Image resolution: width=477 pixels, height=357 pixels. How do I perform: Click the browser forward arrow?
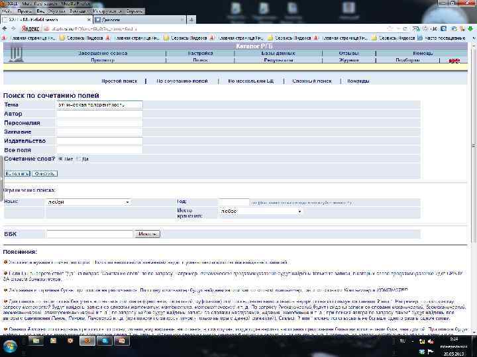[13, 28]
